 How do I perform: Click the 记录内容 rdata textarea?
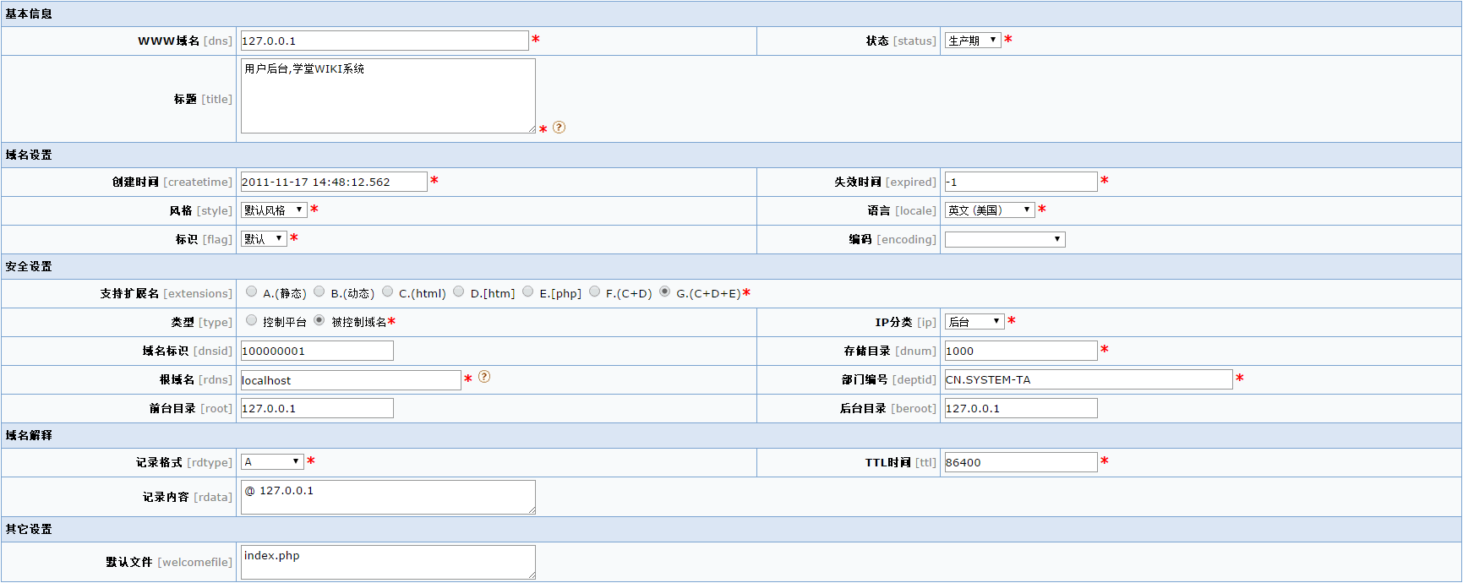tap(387, 497)
